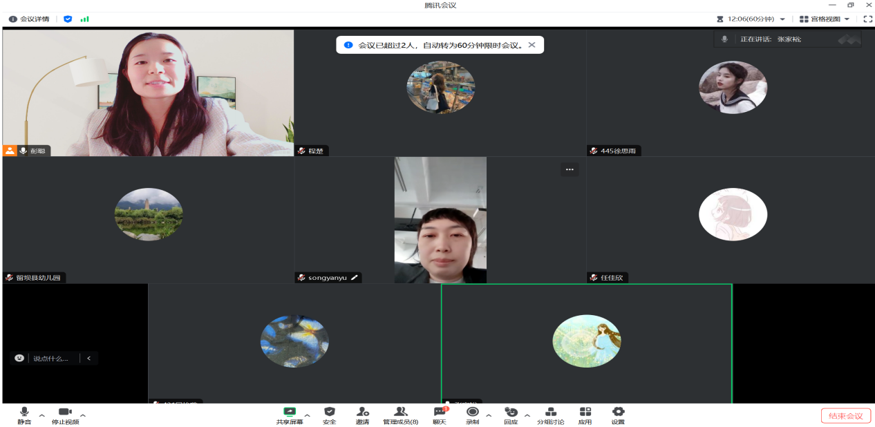Open the security (安全) options

[x=330, y=415]
